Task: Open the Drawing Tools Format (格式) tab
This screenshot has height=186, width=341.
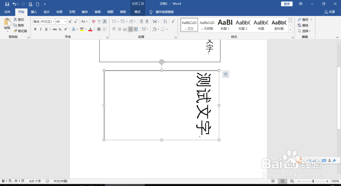Action: click(137, 12)
